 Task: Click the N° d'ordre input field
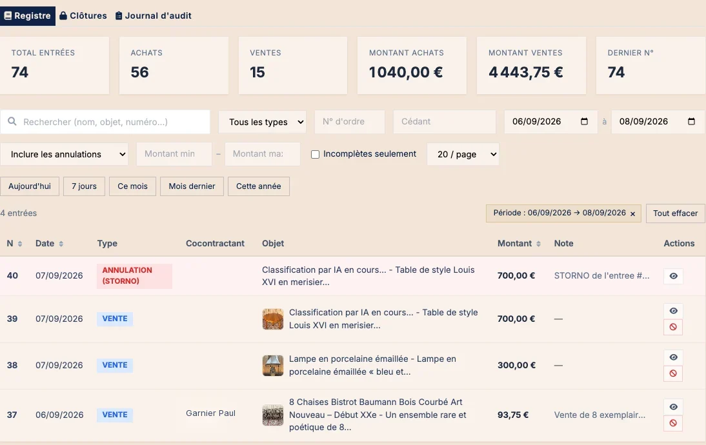(x=350, y=121)
